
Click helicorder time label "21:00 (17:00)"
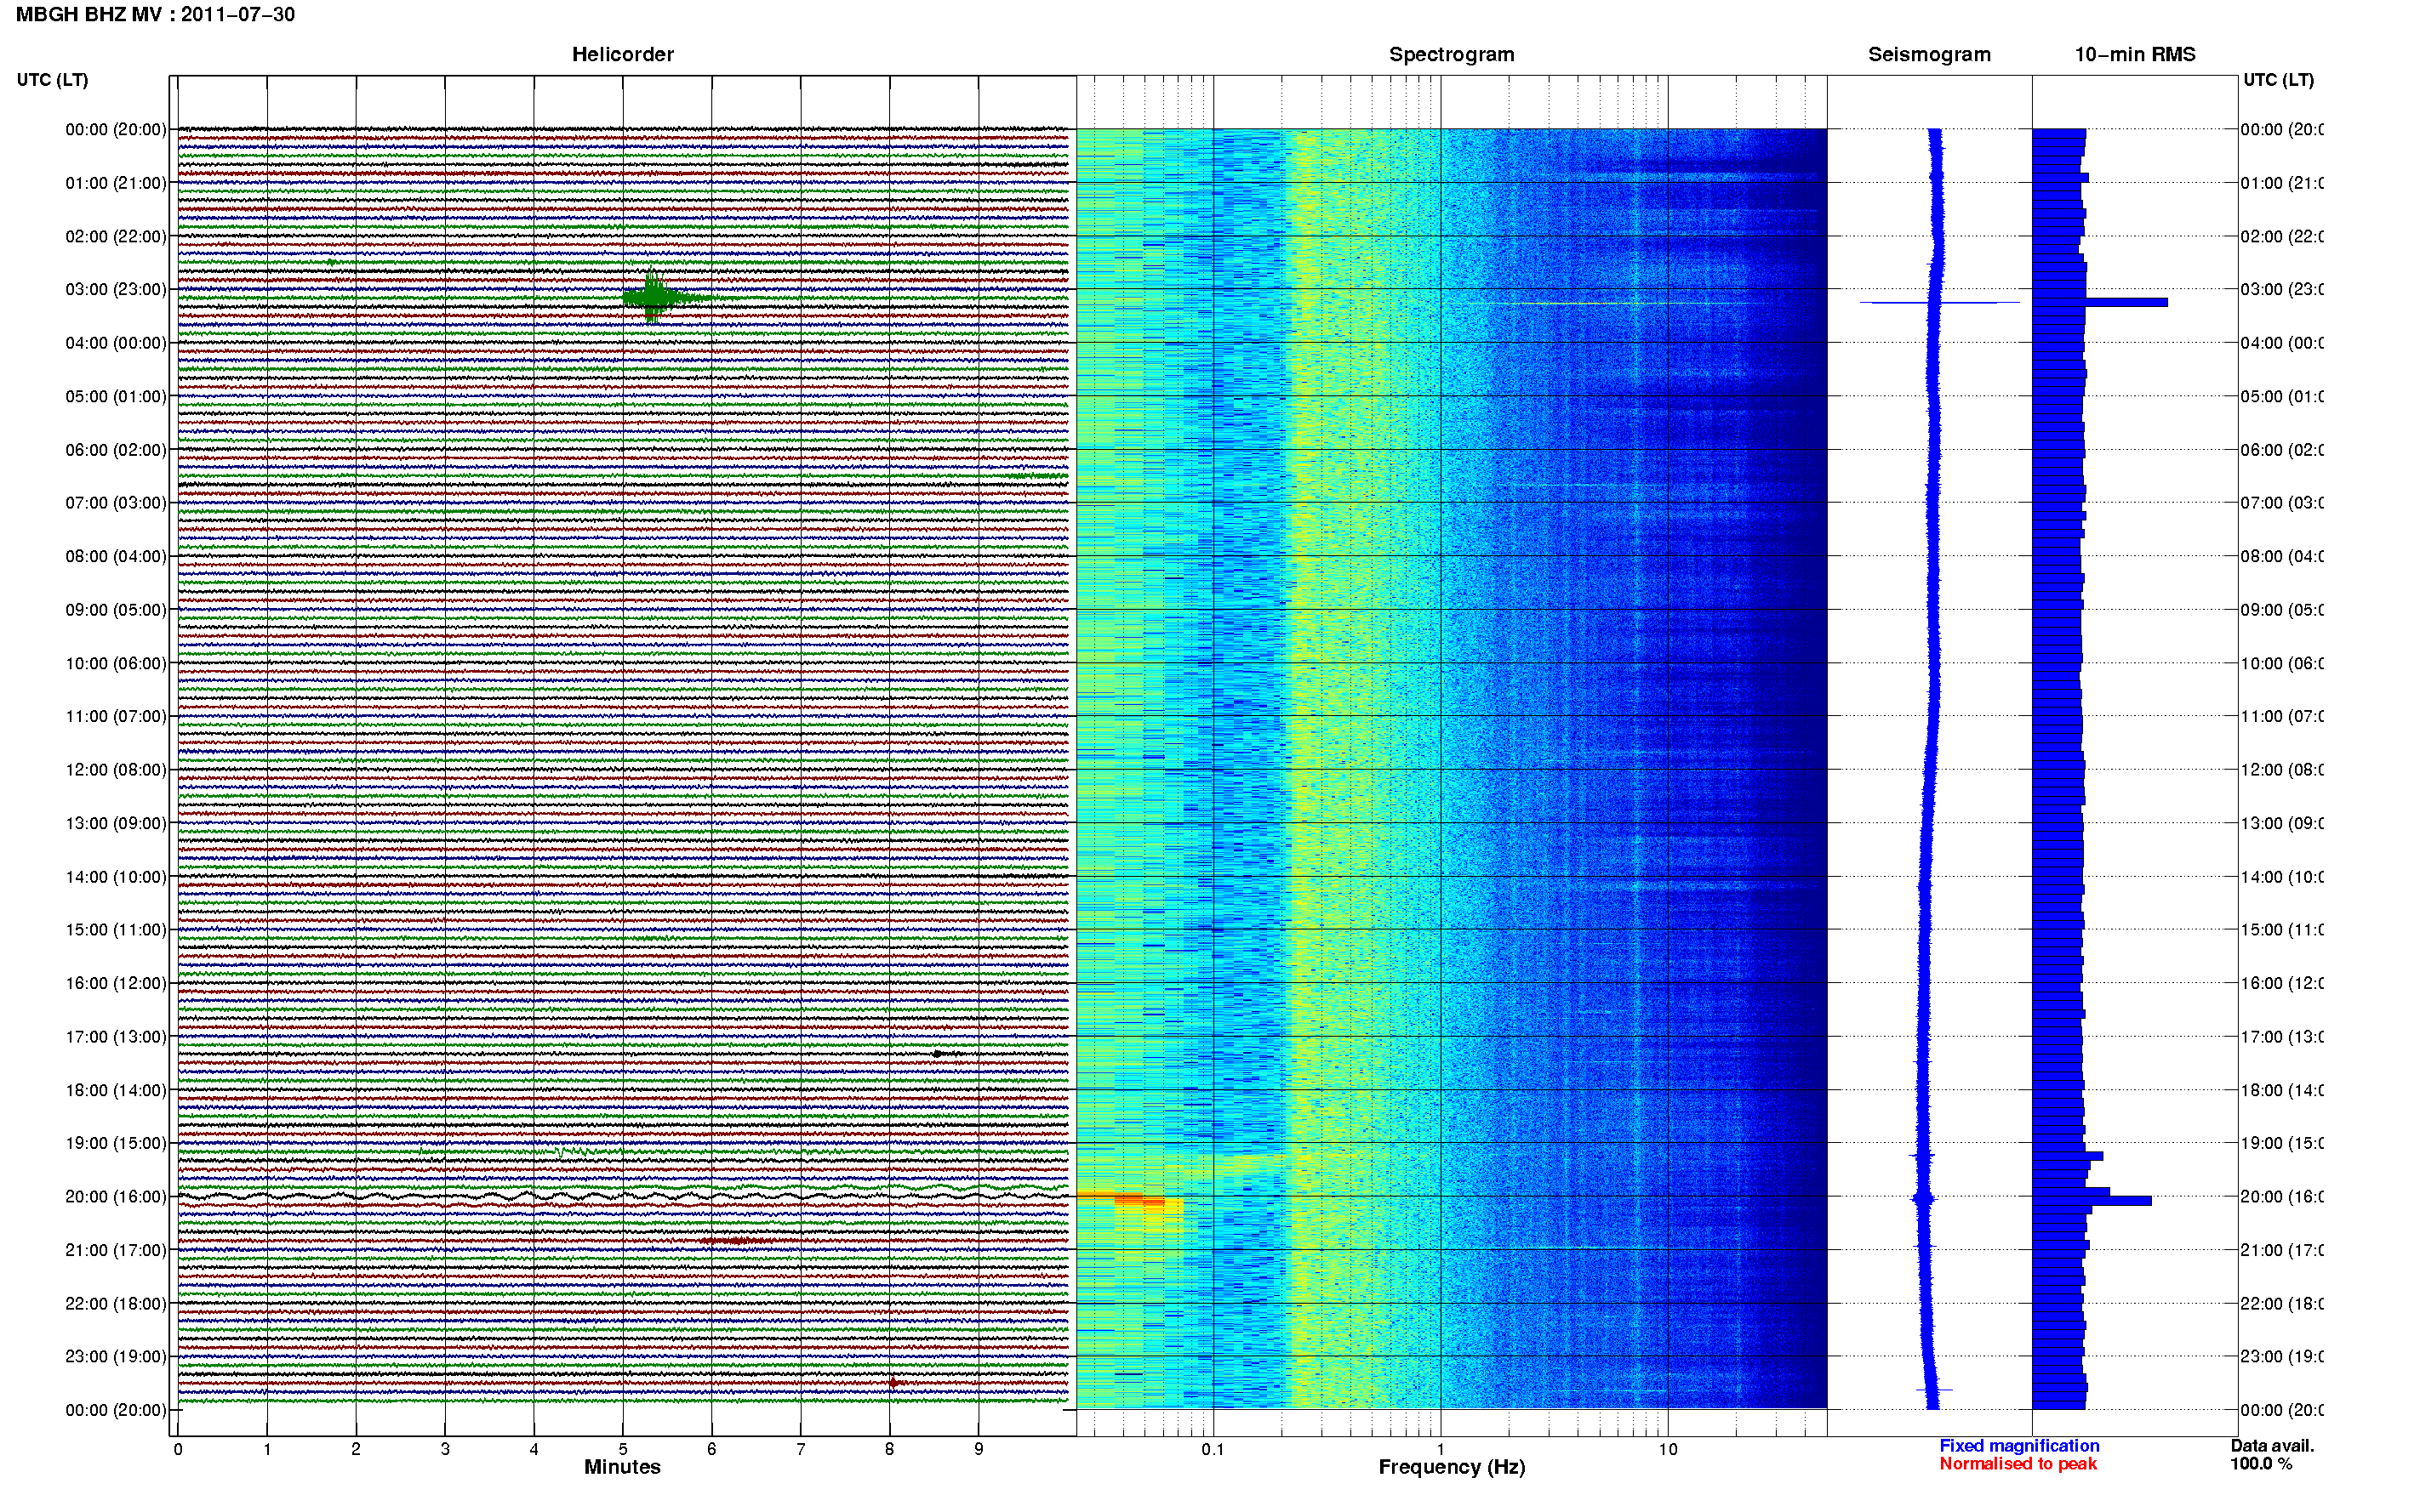tap(116, 1251)
